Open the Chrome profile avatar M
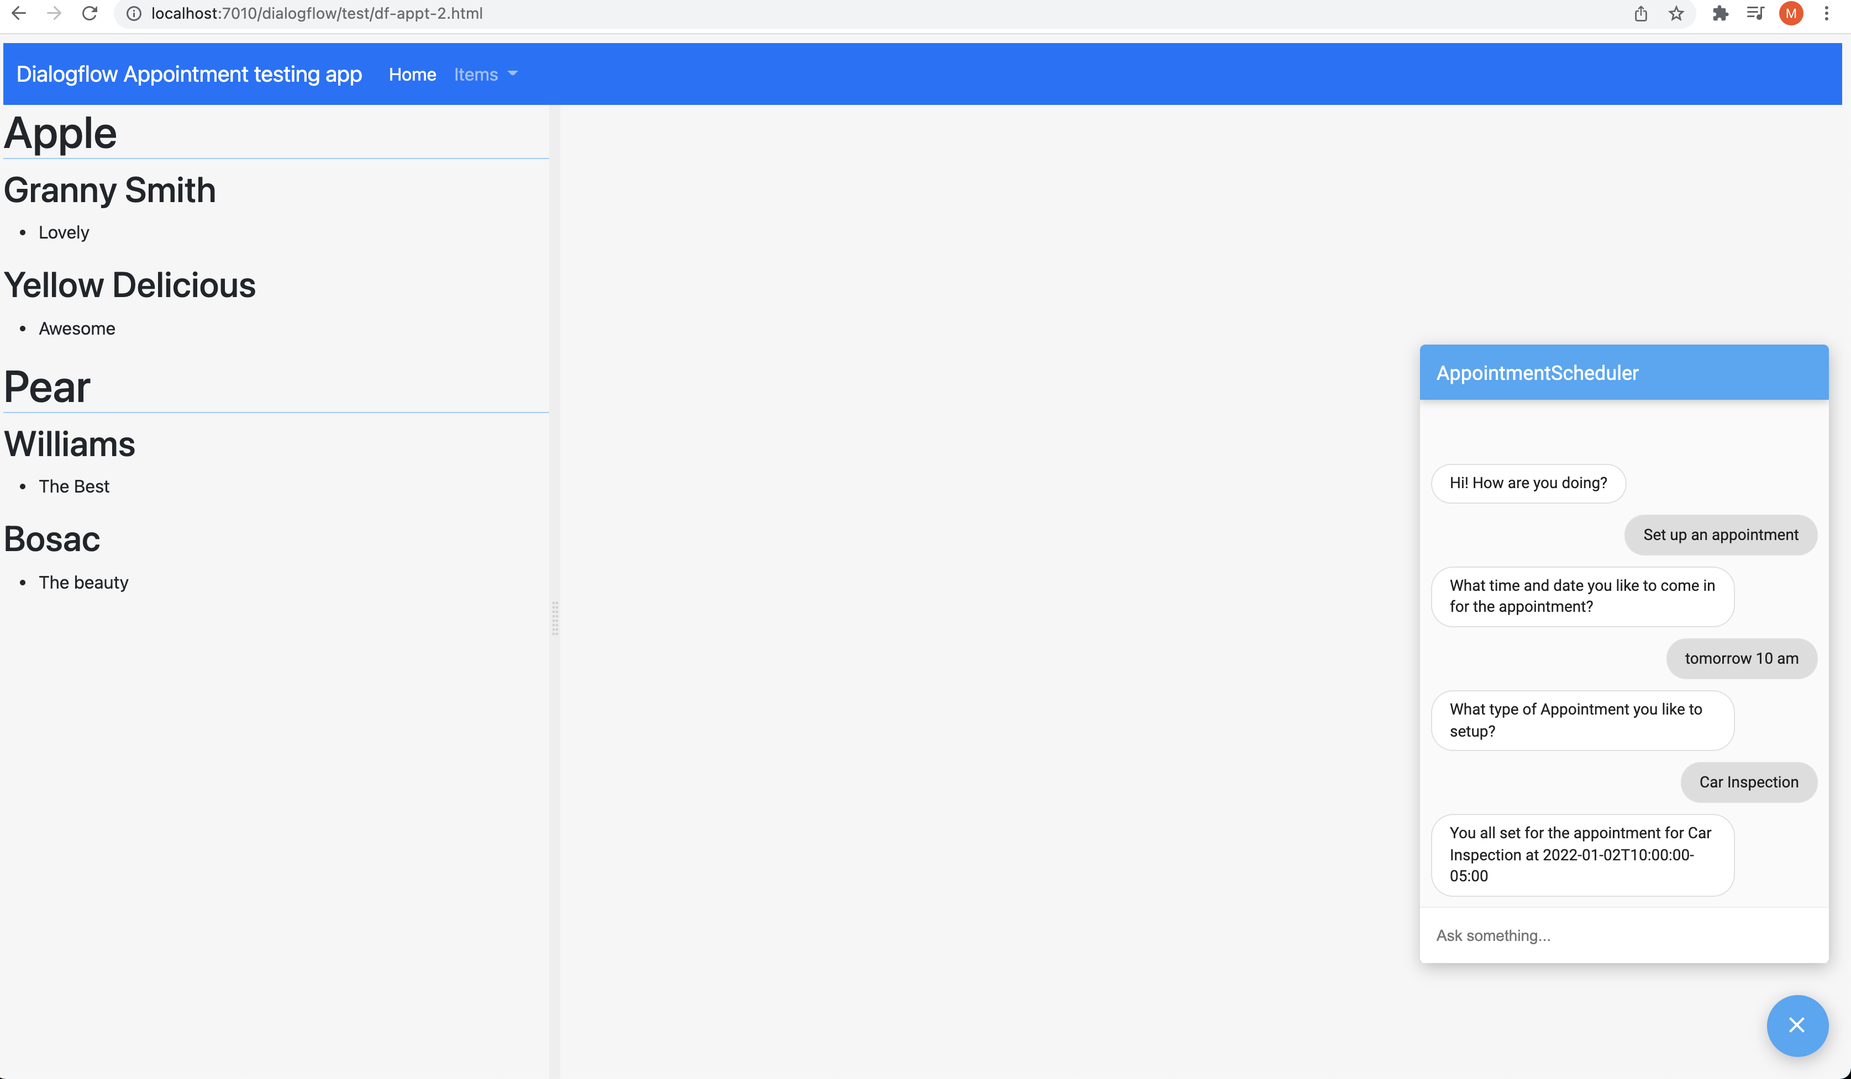 point(1791,13)
